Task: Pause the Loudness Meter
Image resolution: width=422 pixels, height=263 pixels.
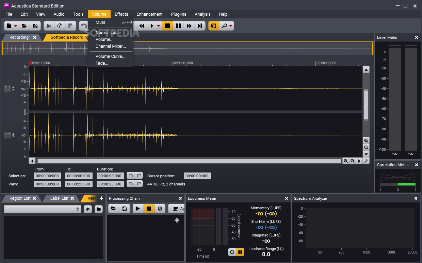Action: [x=240, y=252]
